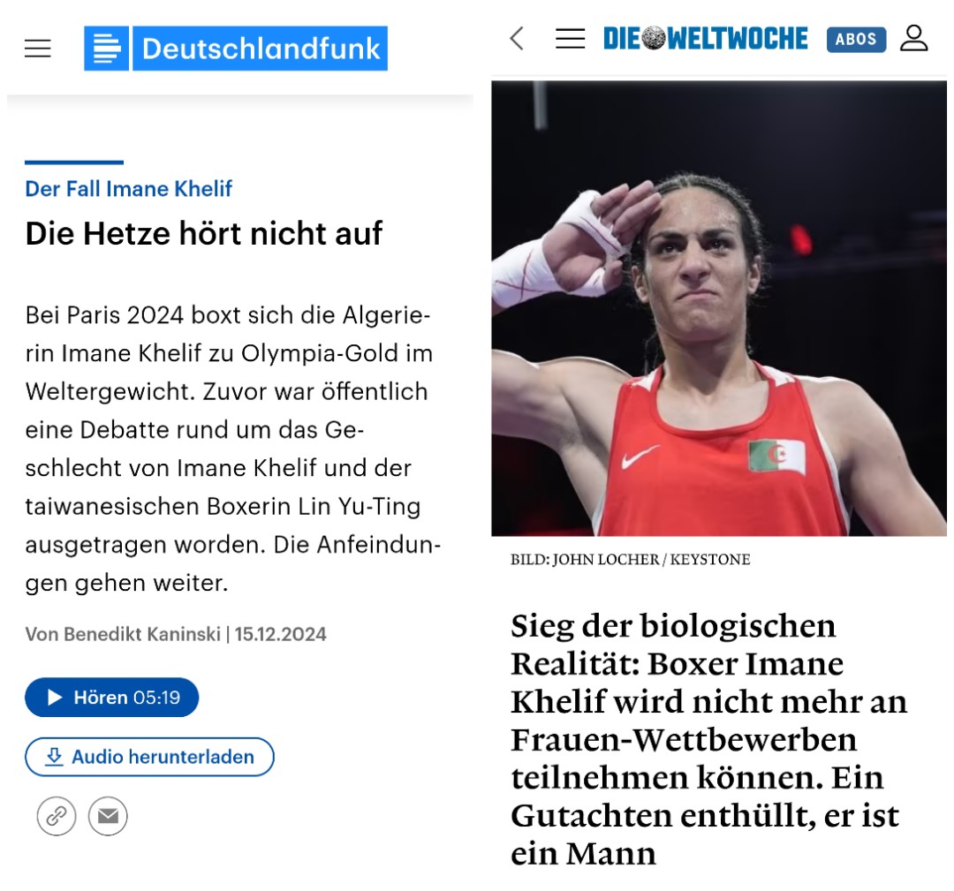Open the Deutschlandfunk hamburger menu

point(38,48)
